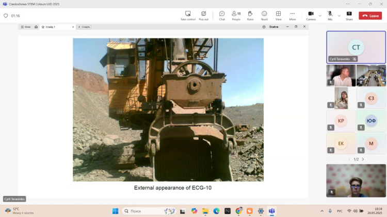Go to next page of participants

click(363, 159)
